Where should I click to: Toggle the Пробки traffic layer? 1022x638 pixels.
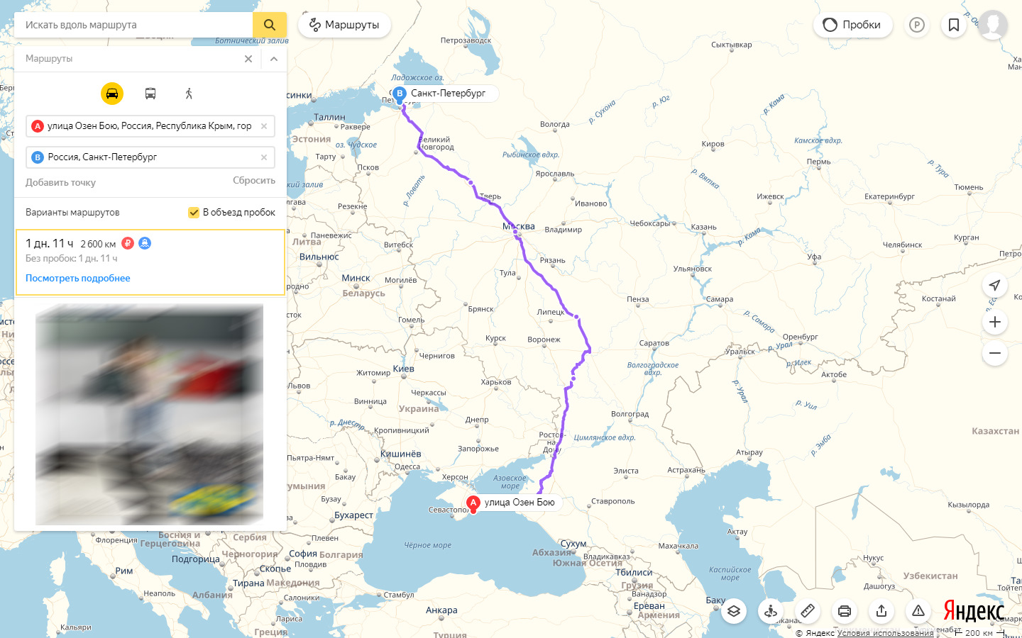click(x=852, y=25)
